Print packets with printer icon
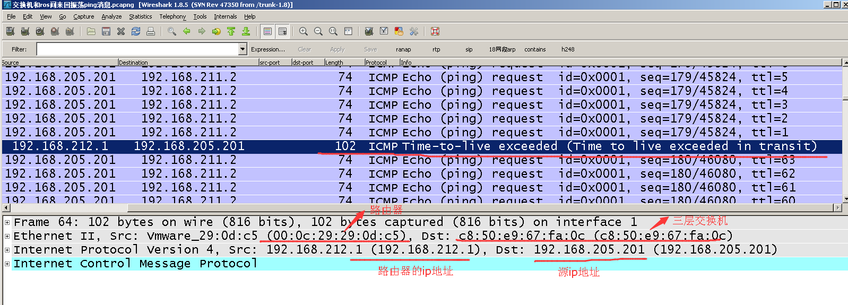Image resolution: width=848 pixels, height=305 pixels. tap(151, 31)
